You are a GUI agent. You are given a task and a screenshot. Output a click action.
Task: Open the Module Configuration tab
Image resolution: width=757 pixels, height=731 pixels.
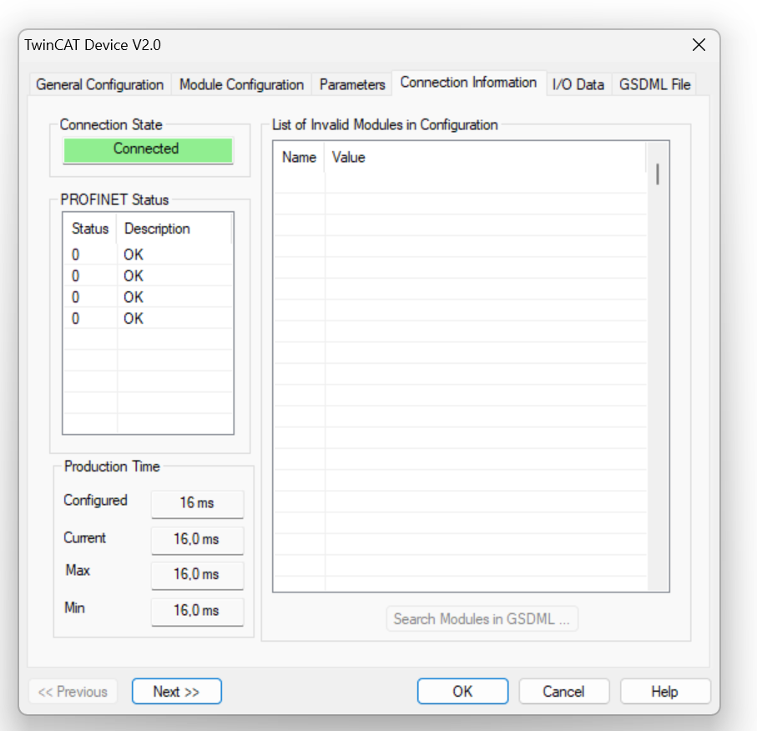click(241, 84)
